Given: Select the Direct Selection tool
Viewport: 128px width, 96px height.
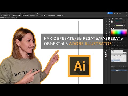Looking at the screenshot, I should pyautogui.click(x=106, y=22).
